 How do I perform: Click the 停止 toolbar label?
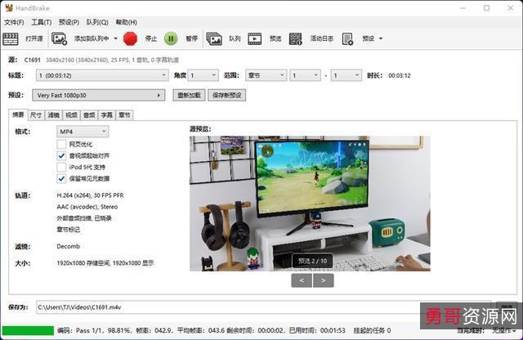click(150, 38)
